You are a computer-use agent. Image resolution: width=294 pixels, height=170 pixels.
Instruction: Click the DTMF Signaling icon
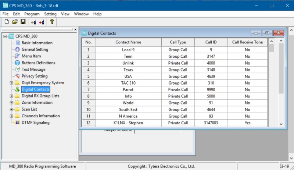(x=17, y=123)
